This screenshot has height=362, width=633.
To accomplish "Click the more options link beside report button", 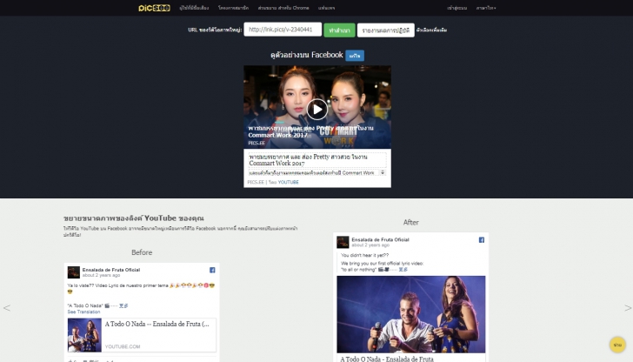I will tap(431, 30).
